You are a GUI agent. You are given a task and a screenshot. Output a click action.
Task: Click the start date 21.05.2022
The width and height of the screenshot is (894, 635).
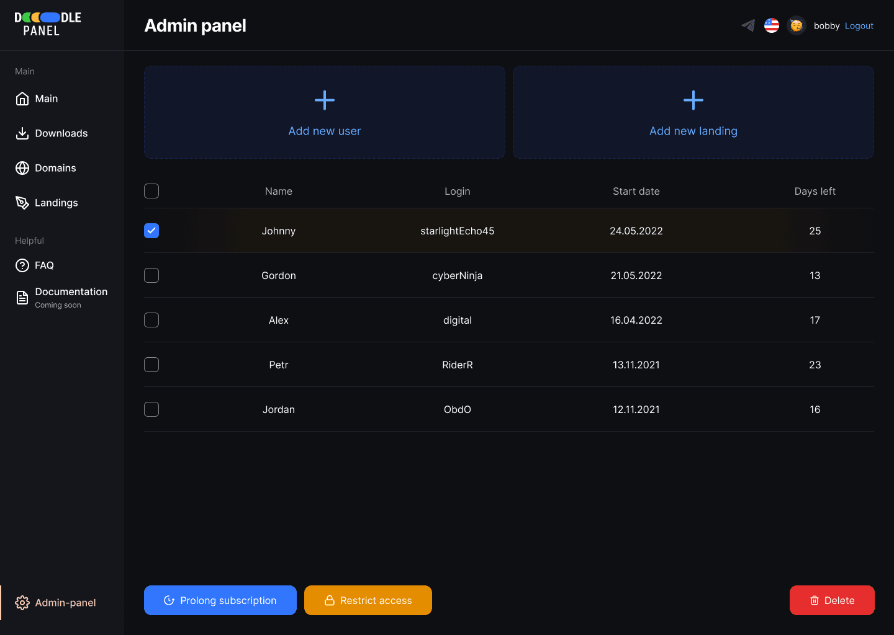[x=636, y=275]
